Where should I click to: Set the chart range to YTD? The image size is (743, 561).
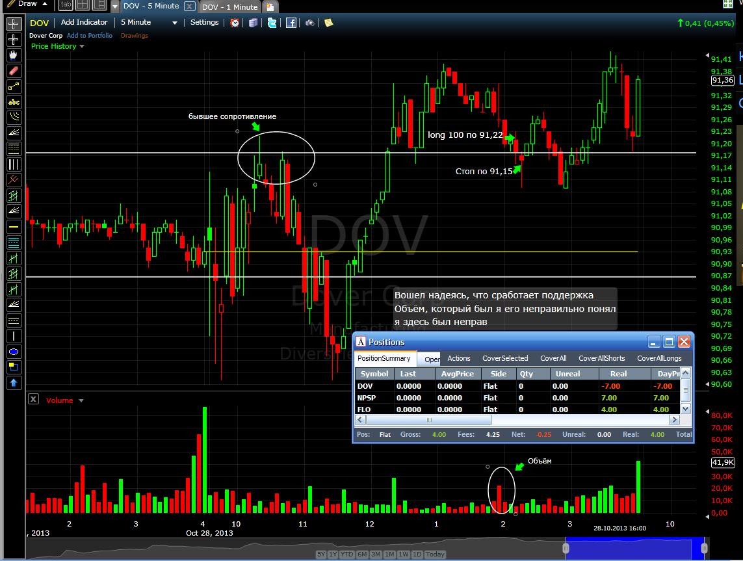[x=346, y=554]
